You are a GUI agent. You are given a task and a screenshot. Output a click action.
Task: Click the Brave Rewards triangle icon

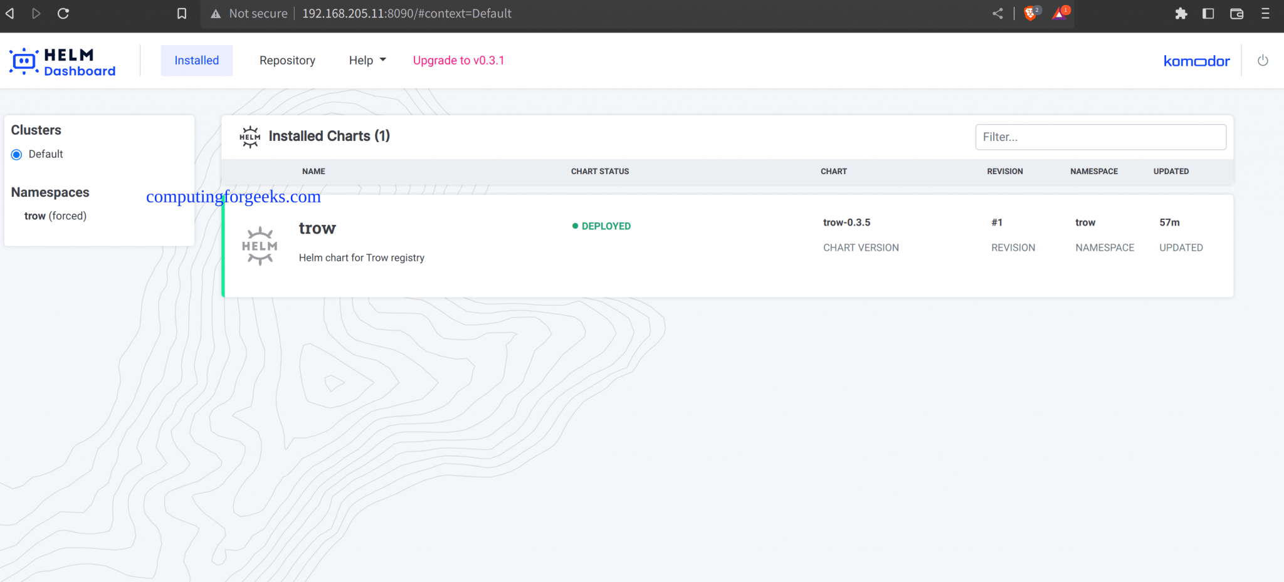1060,13
